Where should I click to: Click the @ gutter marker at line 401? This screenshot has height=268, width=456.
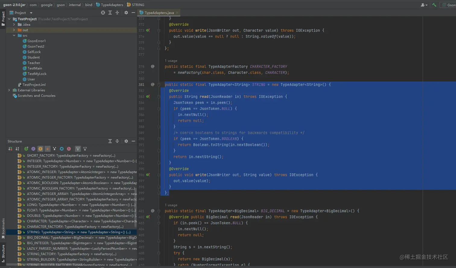point(153,211)
